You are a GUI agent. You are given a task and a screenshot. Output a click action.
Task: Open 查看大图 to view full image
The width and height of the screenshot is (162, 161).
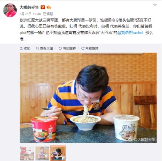(x=46, y=48)
